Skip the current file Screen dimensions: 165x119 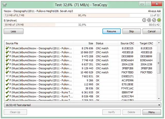131,31
